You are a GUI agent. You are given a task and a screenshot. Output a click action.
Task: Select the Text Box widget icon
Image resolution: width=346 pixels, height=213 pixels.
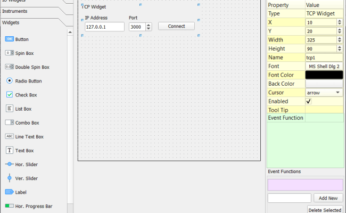9,150
